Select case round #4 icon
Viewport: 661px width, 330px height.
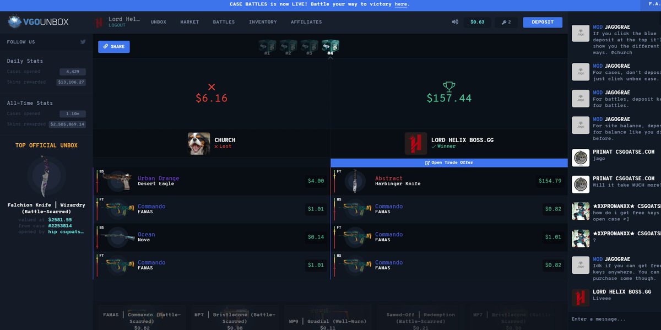click(330, 47)
